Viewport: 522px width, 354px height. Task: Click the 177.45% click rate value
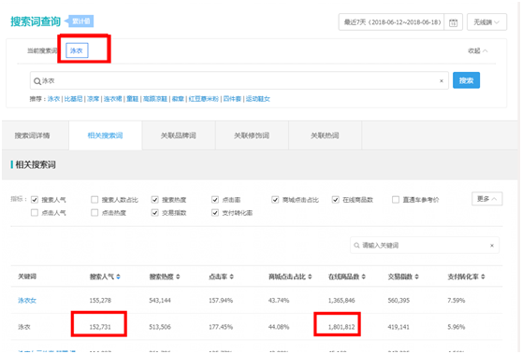point(221,327)
